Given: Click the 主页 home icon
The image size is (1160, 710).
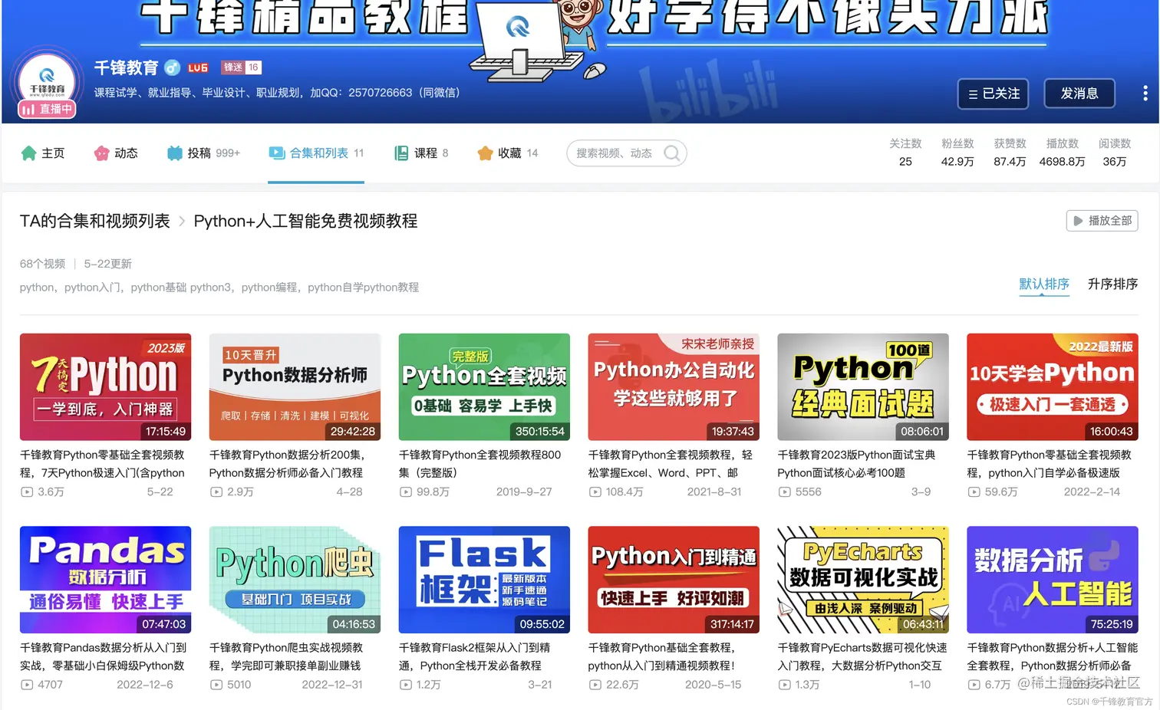Looking at the screenshot, I should click(x=28, y=153).
